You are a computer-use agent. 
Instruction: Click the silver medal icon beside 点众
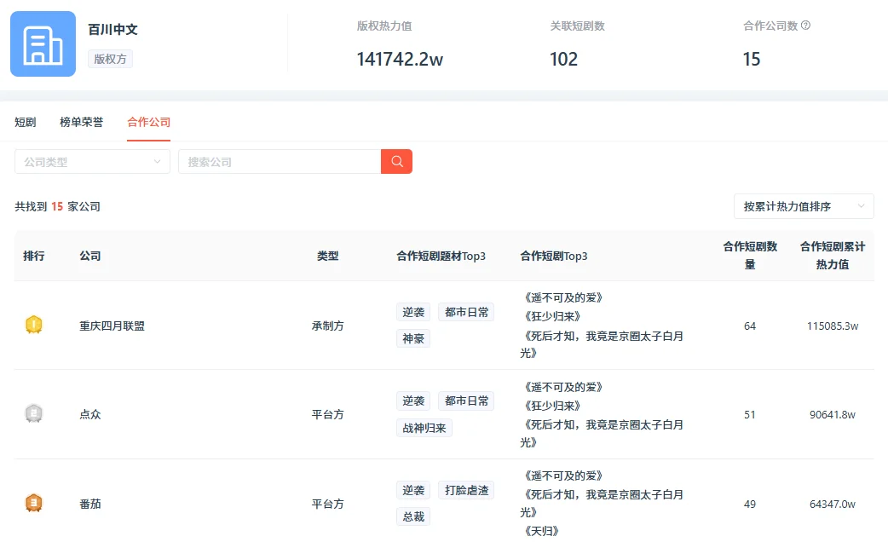(35, 414)
